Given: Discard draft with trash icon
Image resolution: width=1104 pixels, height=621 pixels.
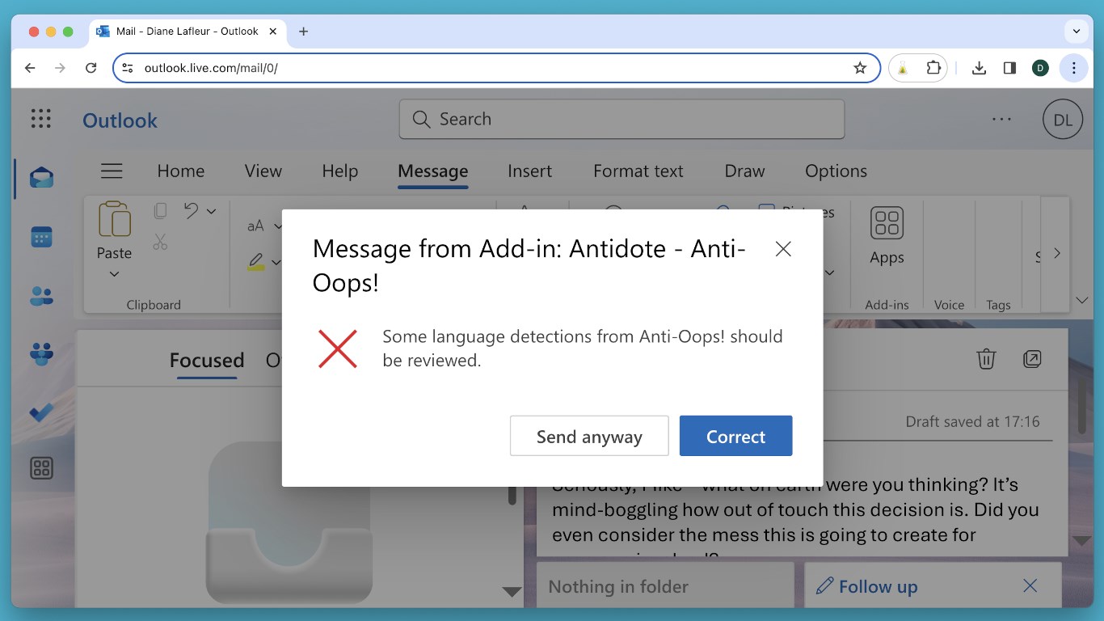Looking at the screenshot, I should [x=986, y=359].
